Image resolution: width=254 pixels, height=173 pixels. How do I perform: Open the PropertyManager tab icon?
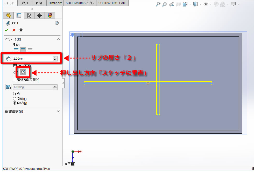click(19, 15)
